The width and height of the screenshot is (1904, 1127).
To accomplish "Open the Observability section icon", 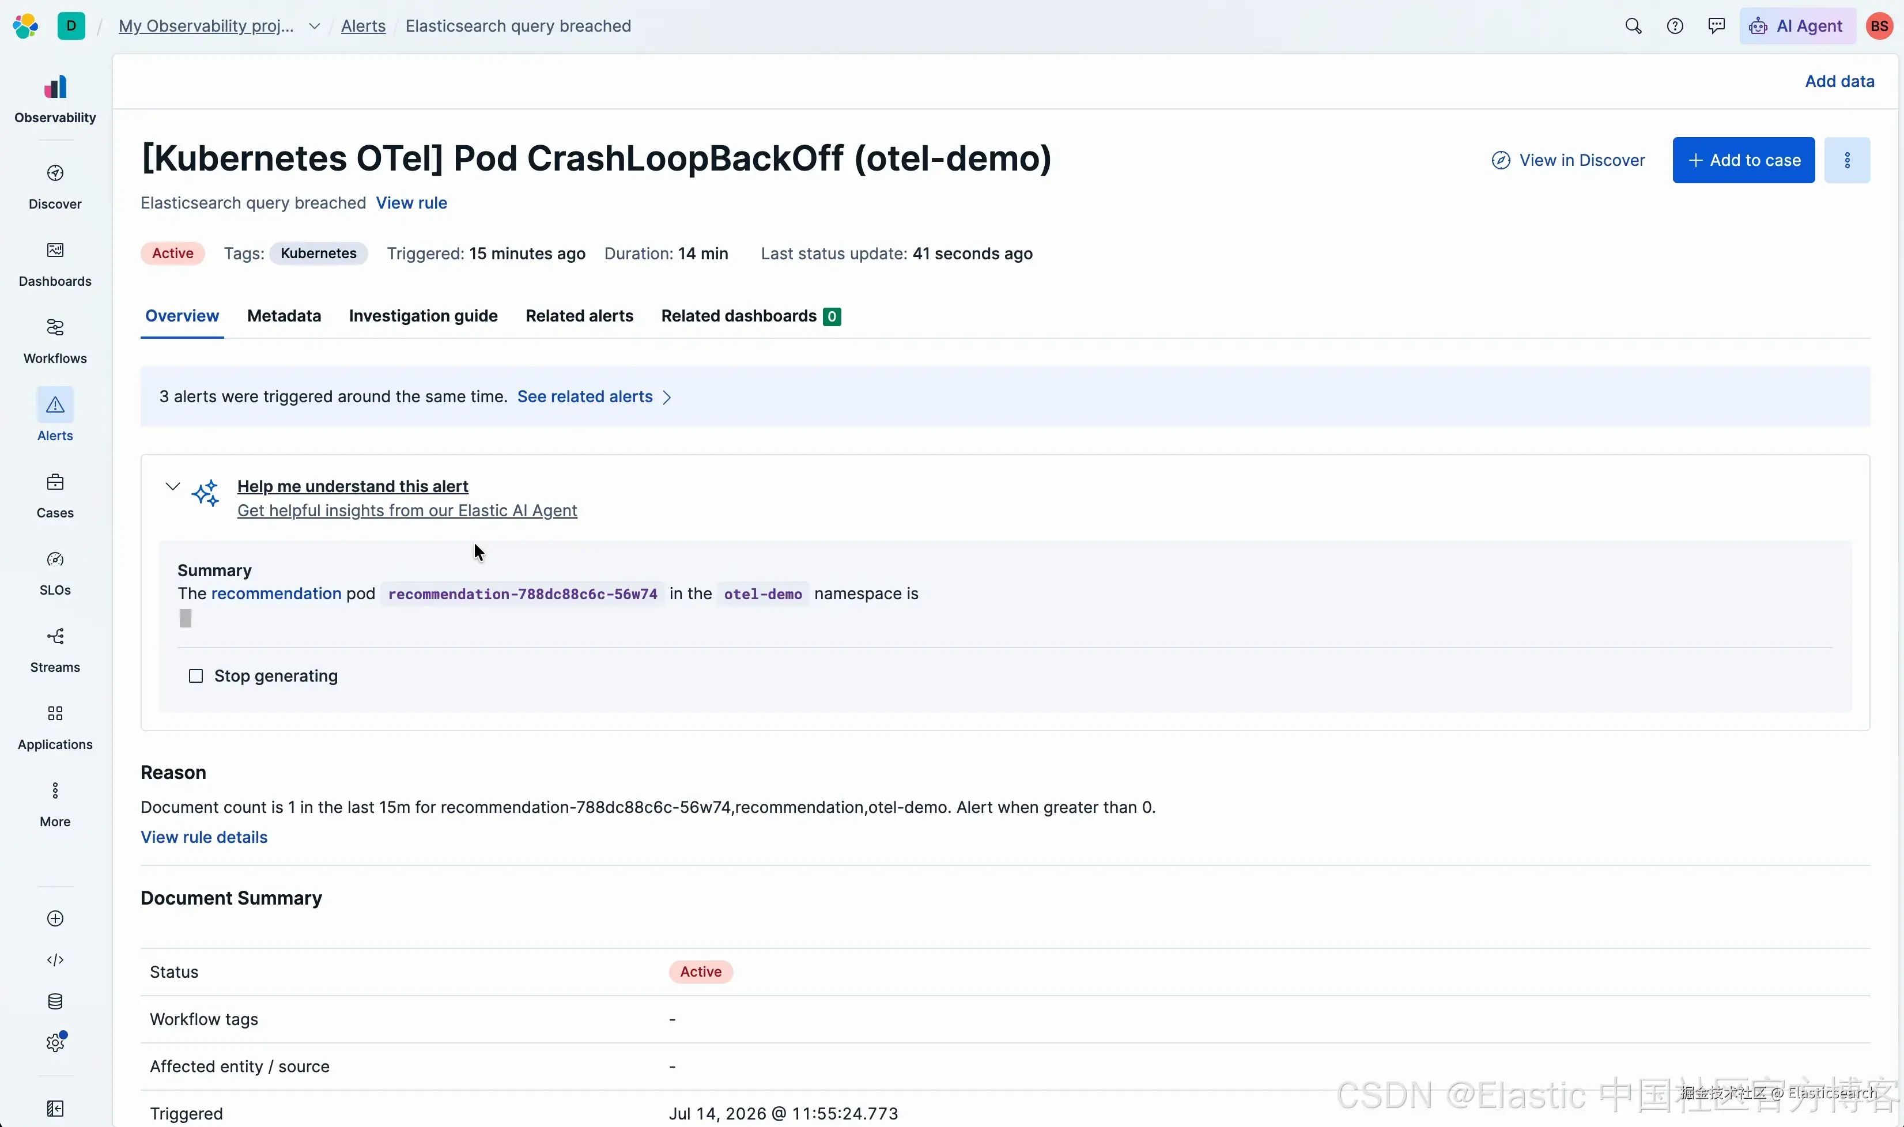I will (x=55, y=99).
